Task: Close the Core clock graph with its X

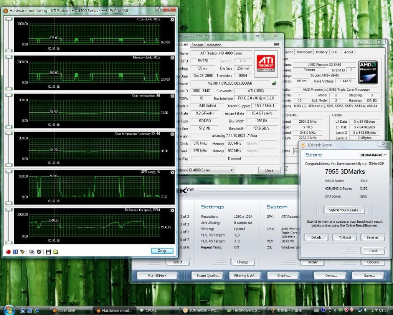Action: click(172, 20)
